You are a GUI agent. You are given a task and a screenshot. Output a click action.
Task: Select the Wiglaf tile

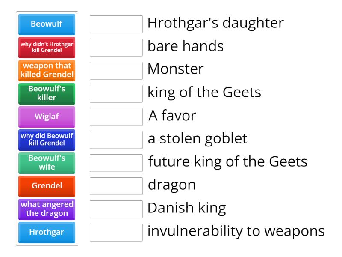47,117
